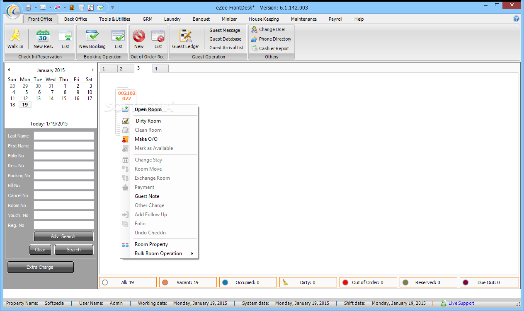Click the Last Name input field
The width and height of the screenshot is (524, 311).
click(64, 136)
